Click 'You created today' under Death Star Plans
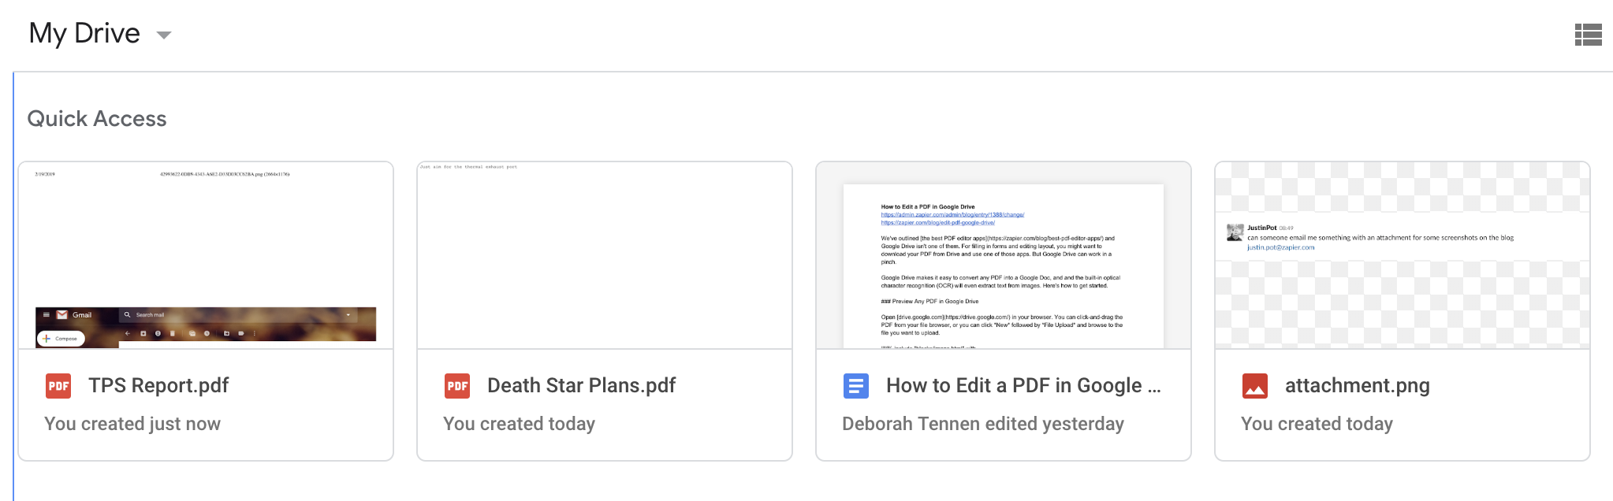The width and height of the screenshot is (1613, 501). pyautogui.click(x=519, y=424)
